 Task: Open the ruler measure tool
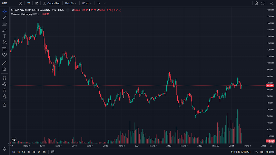click(4, 63)
